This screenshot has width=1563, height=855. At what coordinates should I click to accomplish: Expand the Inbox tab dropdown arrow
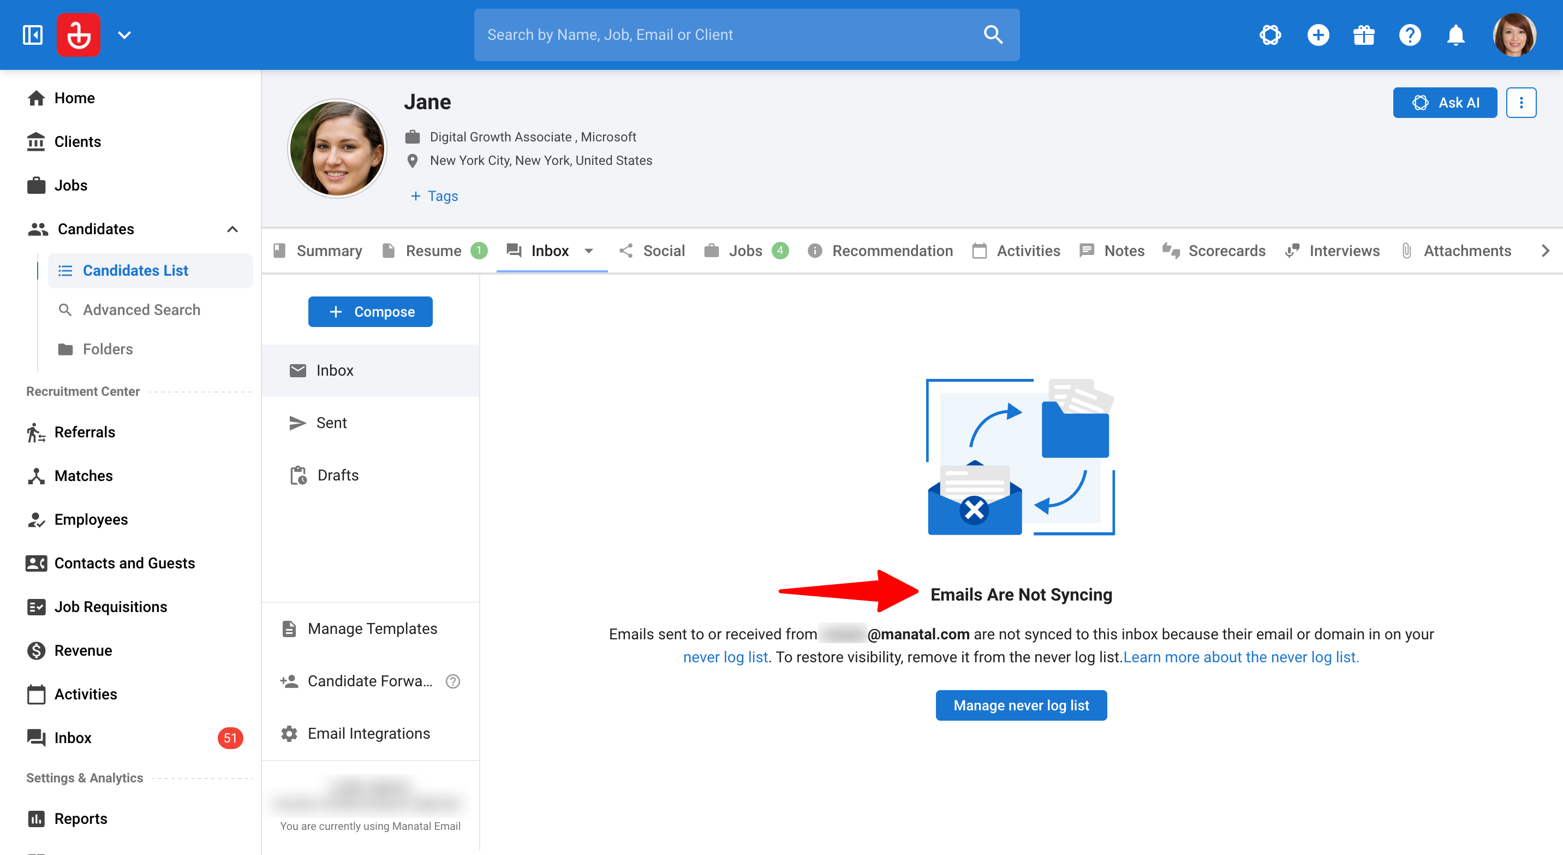pos(588,251)
